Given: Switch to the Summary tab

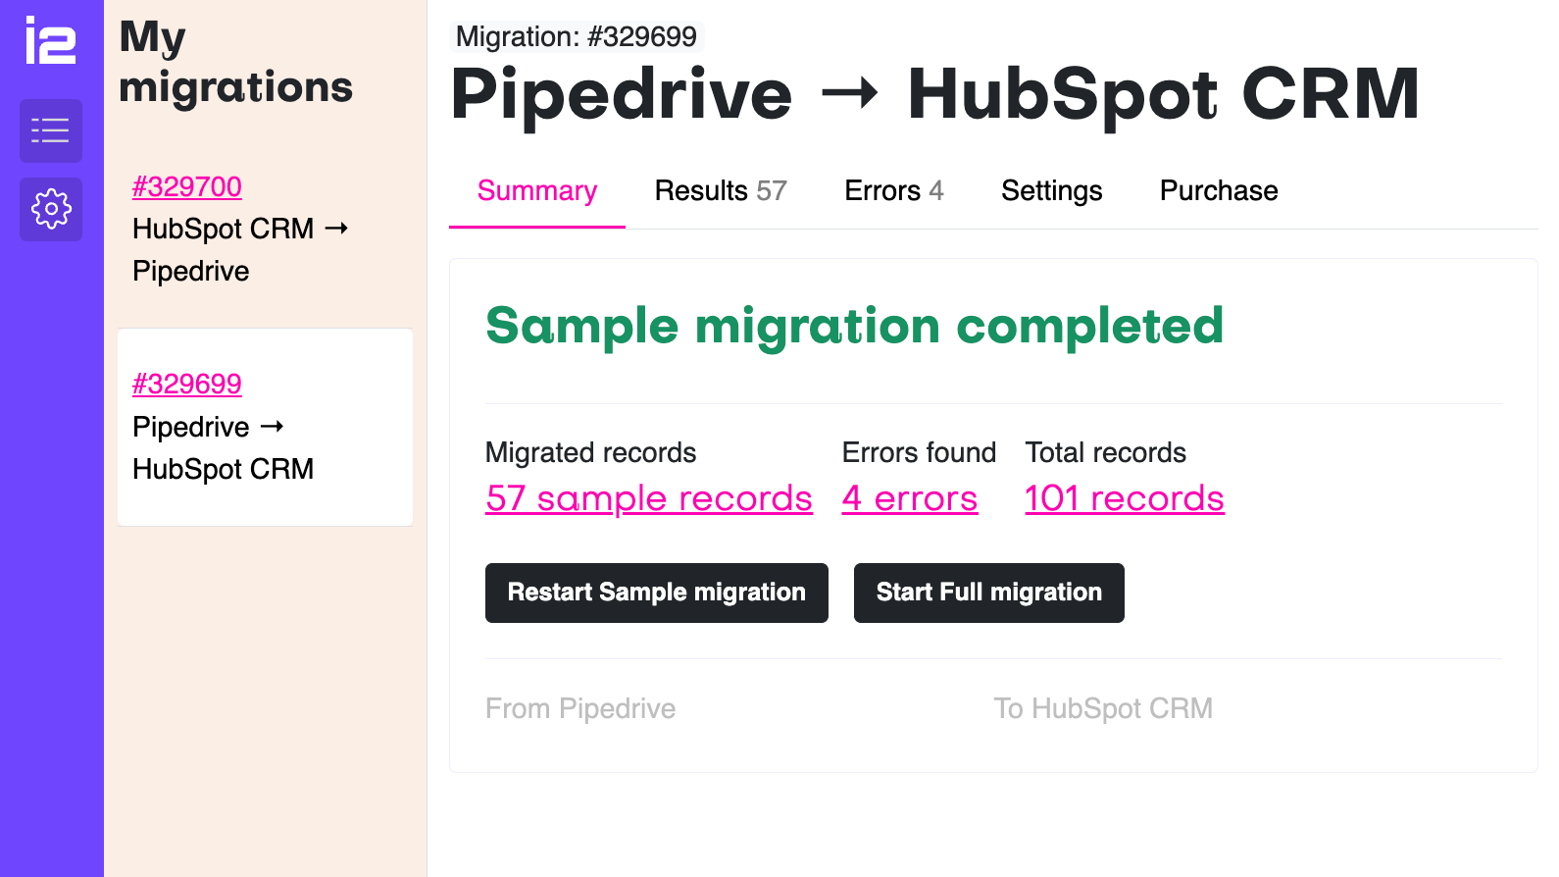Looking at the screenshot, I should pyautogui.click(x=536, y=191).
